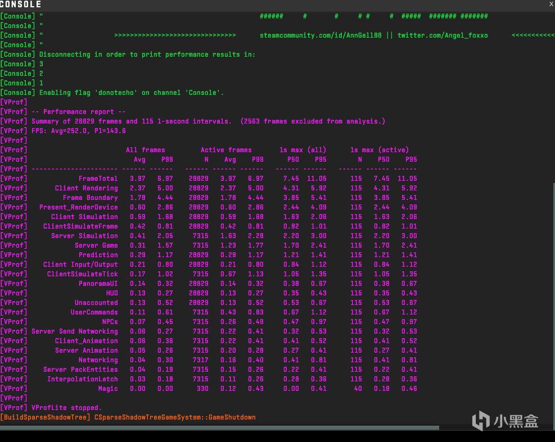555x442 pixels.
Task: Click the 'Client Rendering' row label
Action: [x=87, y=188]
